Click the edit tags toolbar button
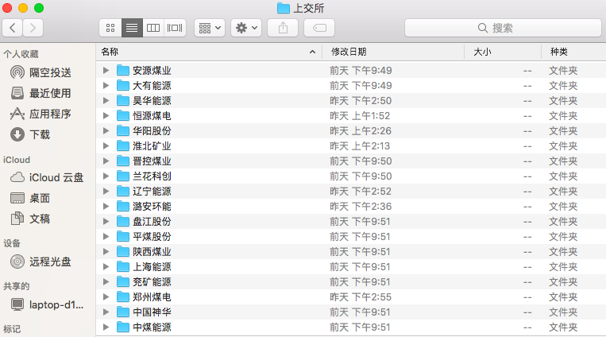The width and height of the screenshot is (606, 337). pyautogui.click(x=319, y=28)
